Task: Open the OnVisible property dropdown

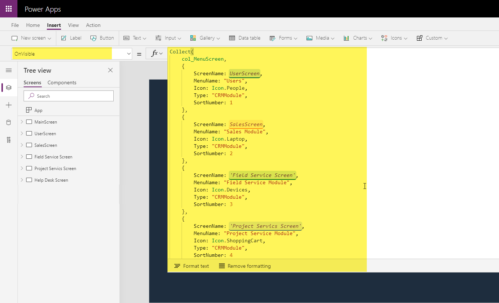Action: tap(129, 54)
